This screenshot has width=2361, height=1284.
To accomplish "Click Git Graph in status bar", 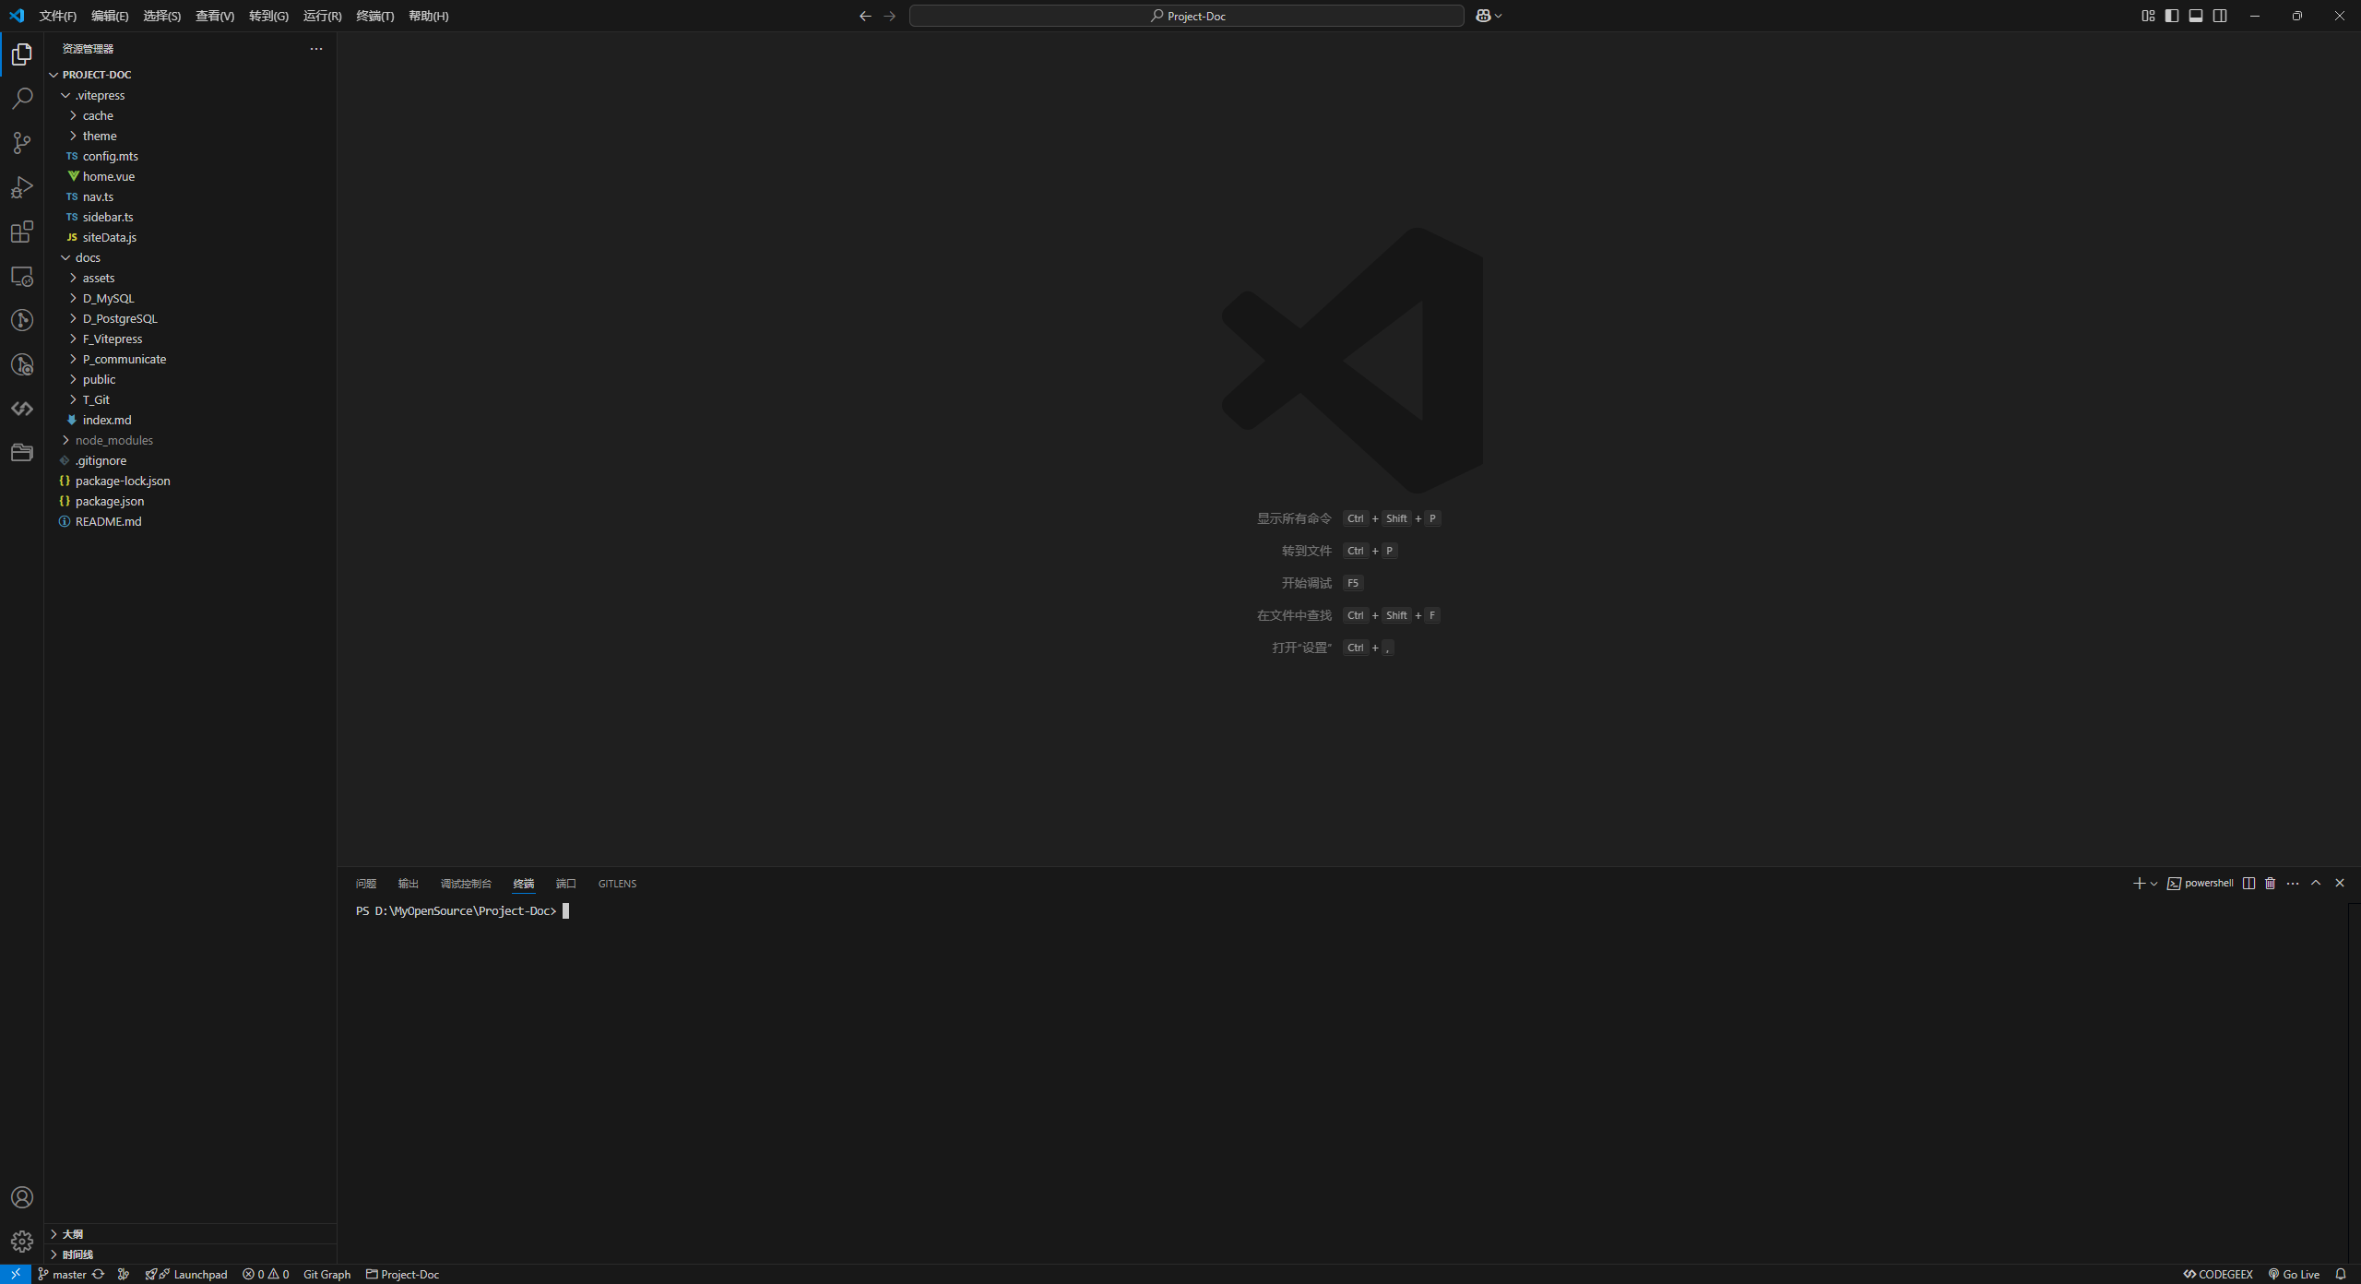I will 327,1274.
